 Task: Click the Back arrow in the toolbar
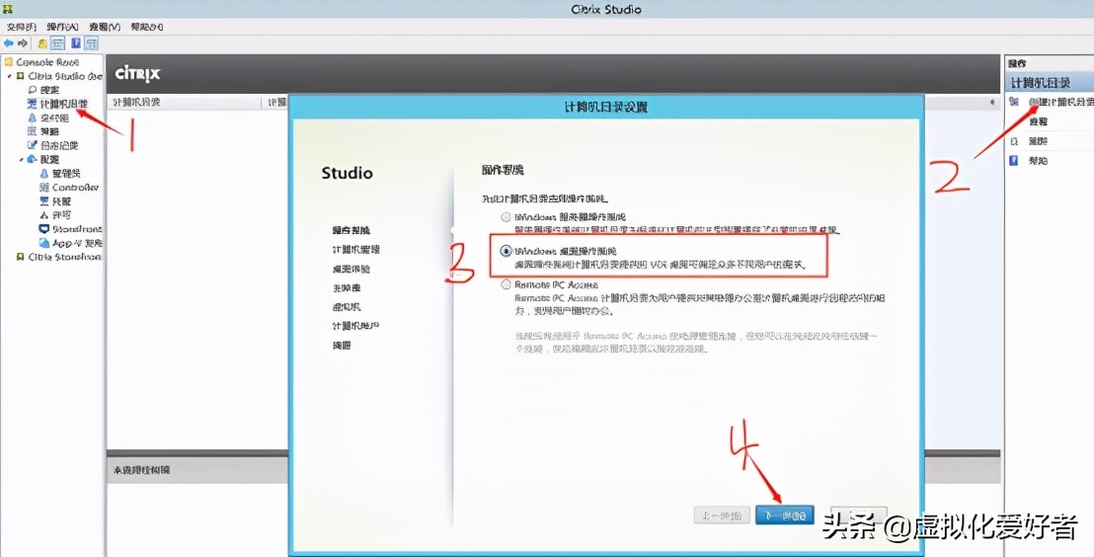tap(8, 43)
